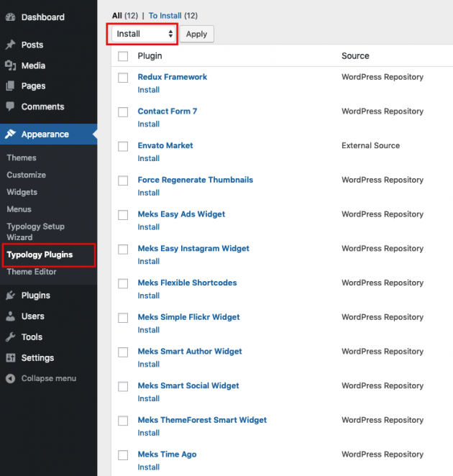Viewport: 453px width, 476px height.
Task: Click the Appearance paintbrush icon
Action: pos(10,134)
